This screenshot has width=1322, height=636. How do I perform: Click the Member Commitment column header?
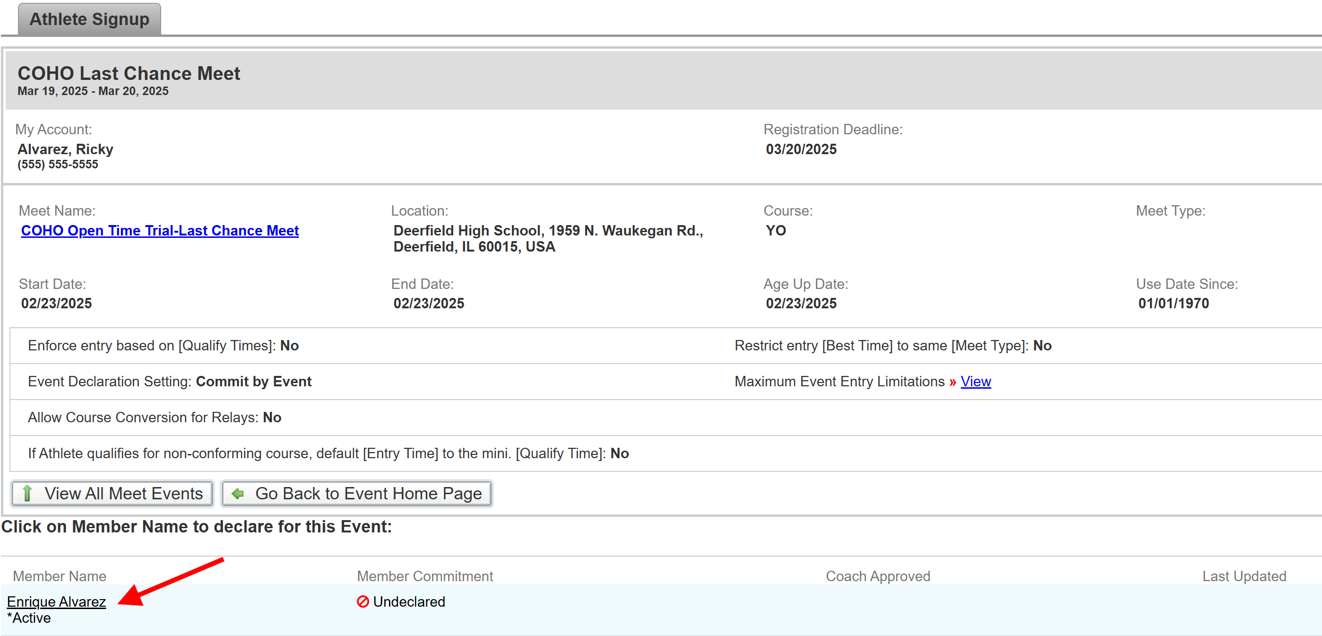pyautogui.click(x=424, y=576)
